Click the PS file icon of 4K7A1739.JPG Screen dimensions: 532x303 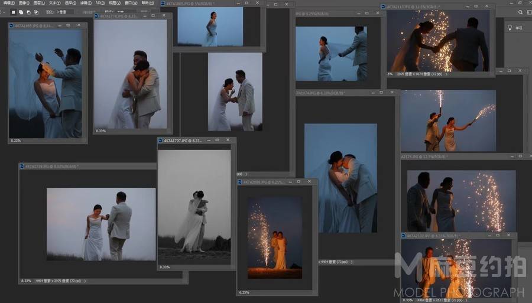[22, 167]
